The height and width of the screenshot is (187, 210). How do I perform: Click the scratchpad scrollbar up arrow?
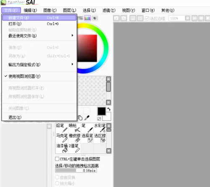(108, 79)
